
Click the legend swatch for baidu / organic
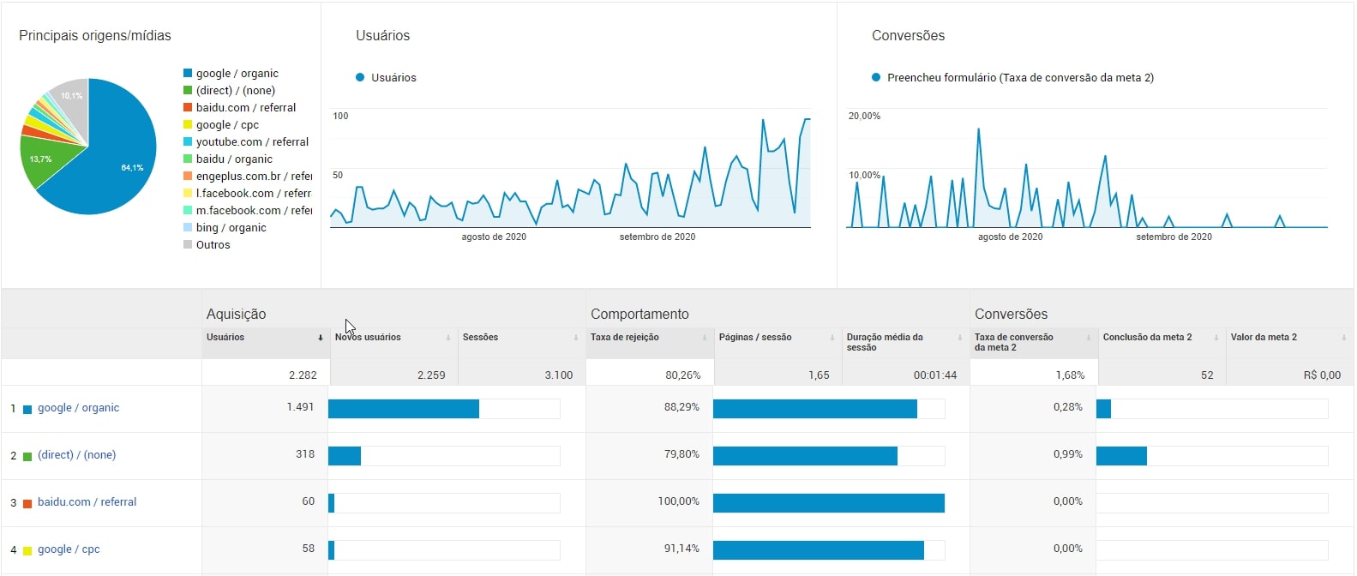tap(188, 159)
